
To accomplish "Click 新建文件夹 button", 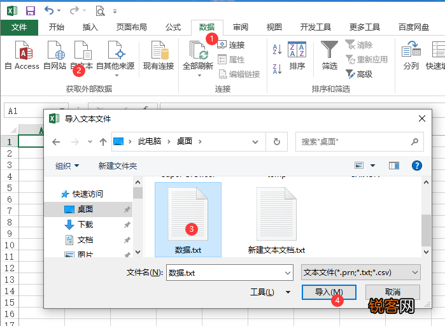I will click(118, 166).
